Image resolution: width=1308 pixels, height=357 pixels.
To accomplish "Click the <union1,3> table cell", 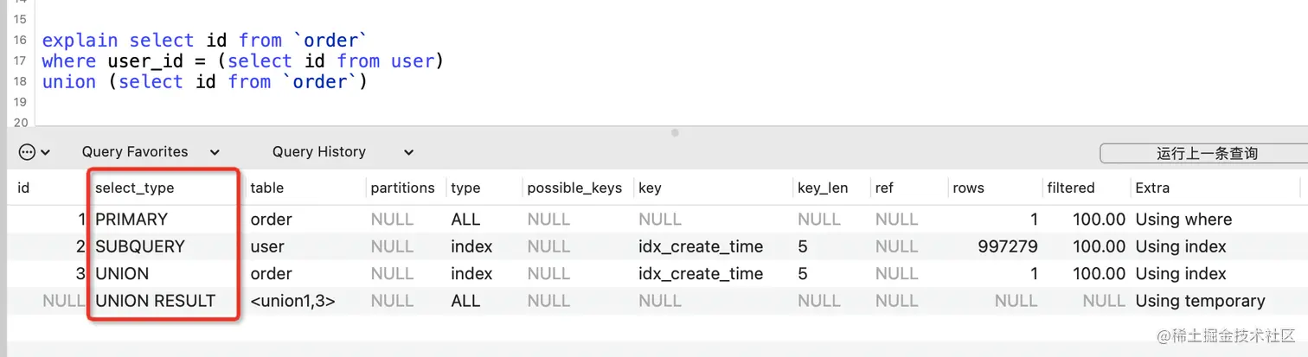I will [292, 301].
